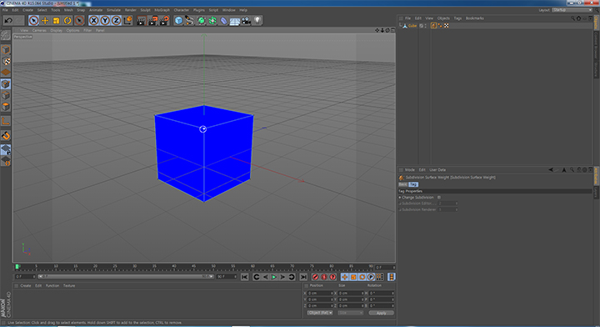Screen dimensions: 600x327
Task: Switch the coordinate system icon
Action: pyautogui.click(x=127, y=20)
